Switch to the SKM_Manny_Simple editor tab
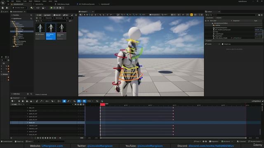264x148 pixels. click(x=63, y=4)
